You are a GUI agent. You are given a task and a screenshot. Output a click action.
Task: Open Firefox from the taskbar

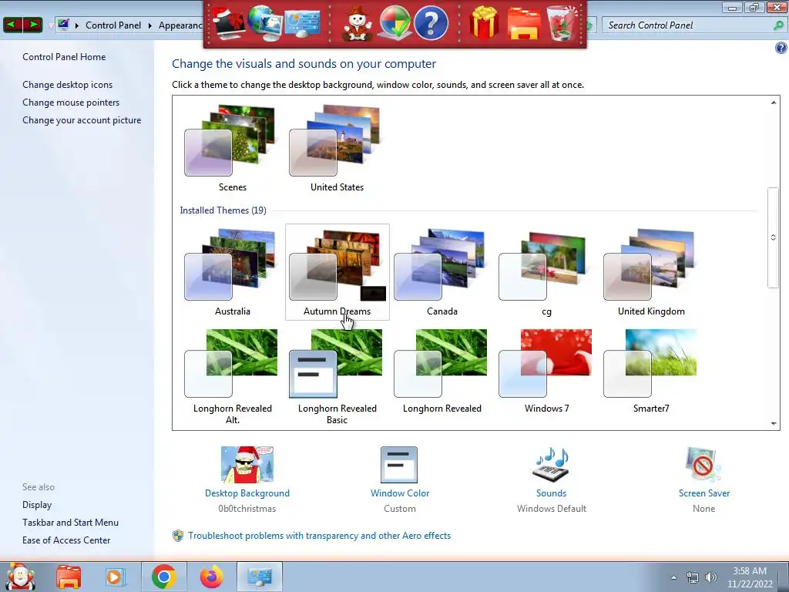[212, 577]
